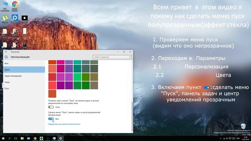Minimize the Параметры window
Viewport: 251px width, 141px height.
pyautogui.click(x=118, y=52)
